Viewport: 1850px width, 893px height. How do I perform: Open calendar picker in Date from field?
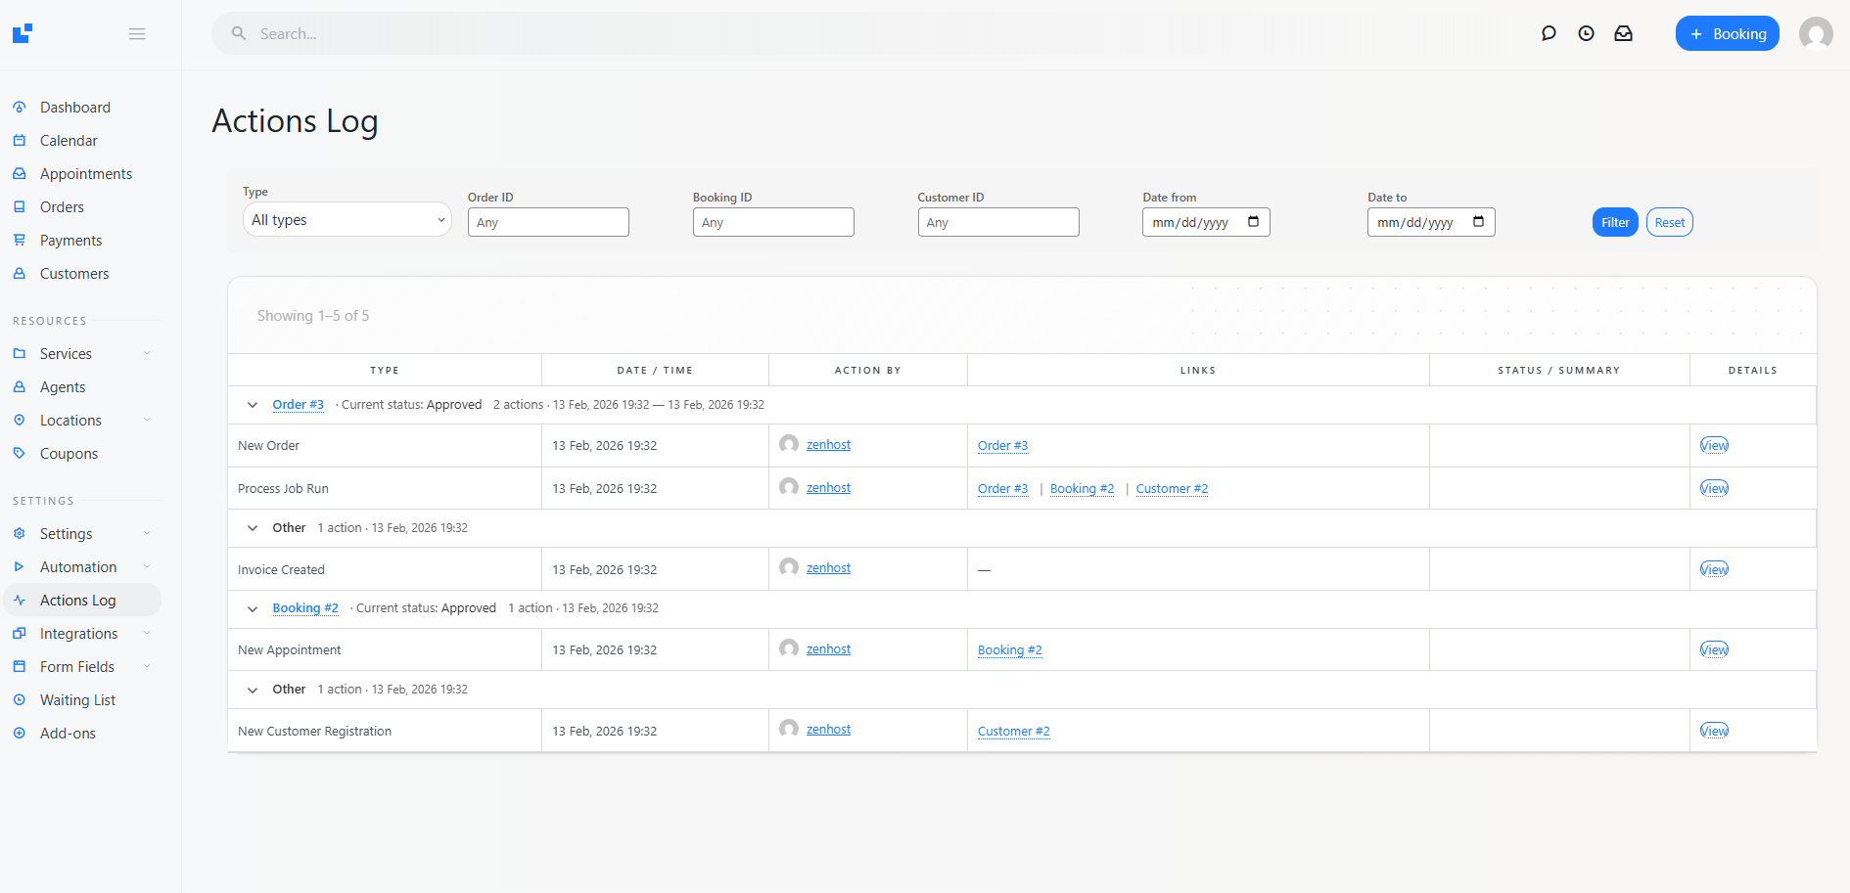click(1253, 222)
